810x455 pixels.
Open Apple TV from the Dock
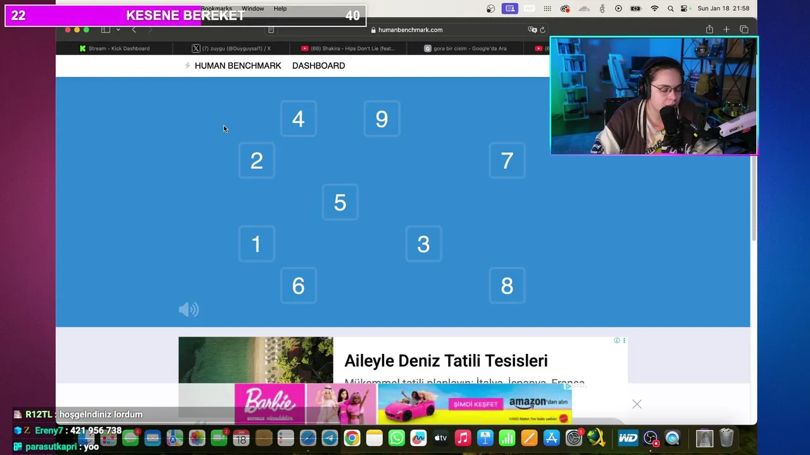(x=440, y=438)
